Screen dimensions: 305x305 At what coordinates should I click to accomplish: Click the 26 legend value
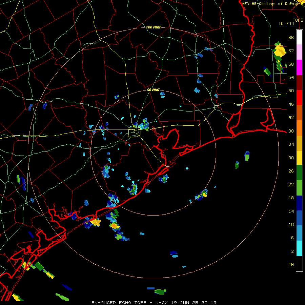click(x=291, y=171)
